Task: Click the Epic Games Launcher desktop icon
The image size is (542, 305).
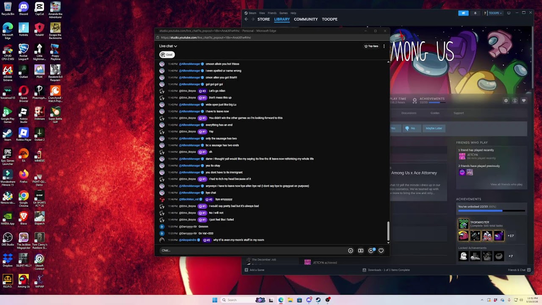Action: (8, 157)
